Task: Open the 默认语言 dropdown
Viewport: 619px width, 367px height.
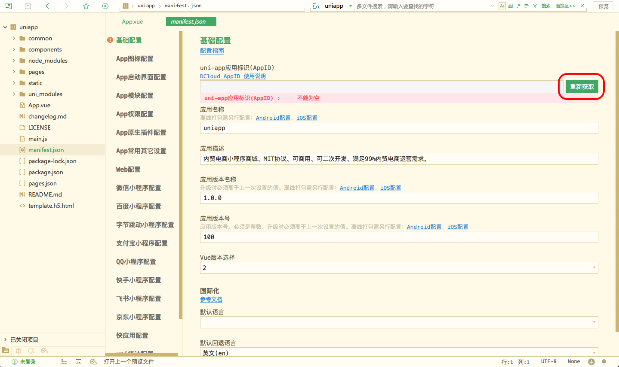Action: click(x=399, y=322)
